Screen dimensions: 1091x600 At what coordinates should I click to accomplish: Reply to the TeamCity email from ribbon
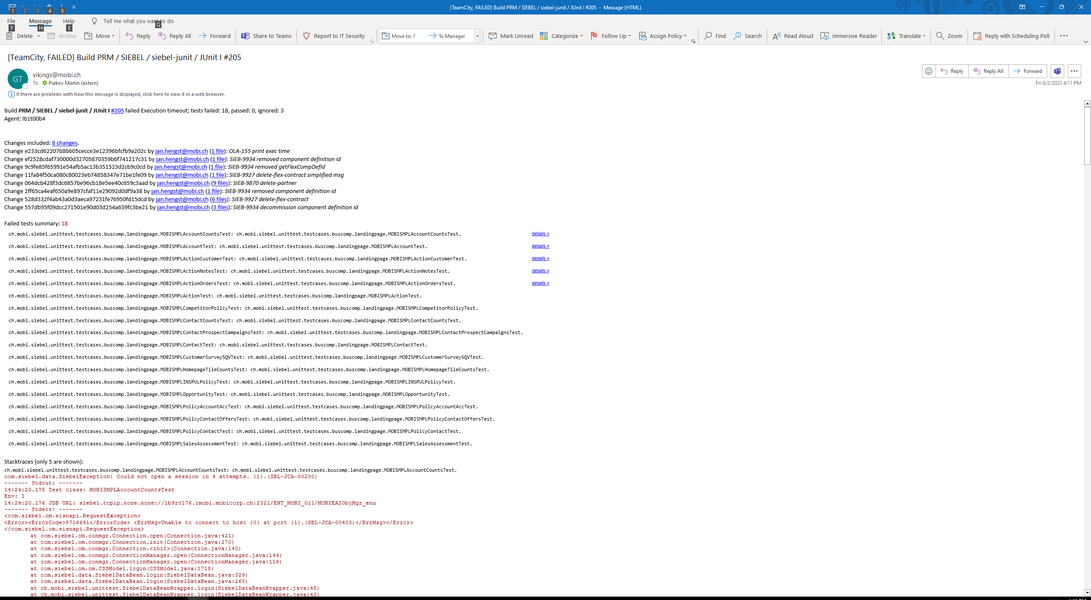click(138, 36)
